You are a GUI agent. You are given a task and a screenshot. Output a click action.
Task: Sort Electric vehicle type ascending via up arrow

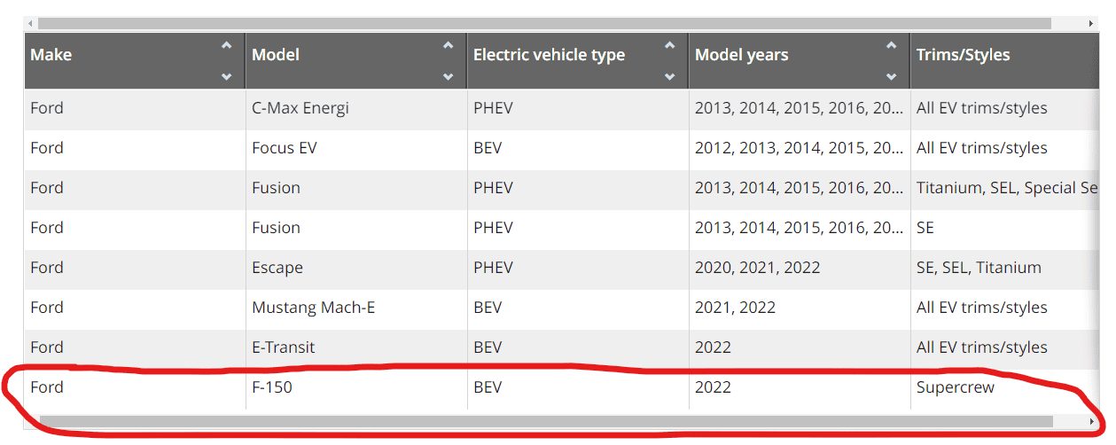point(670,45)
